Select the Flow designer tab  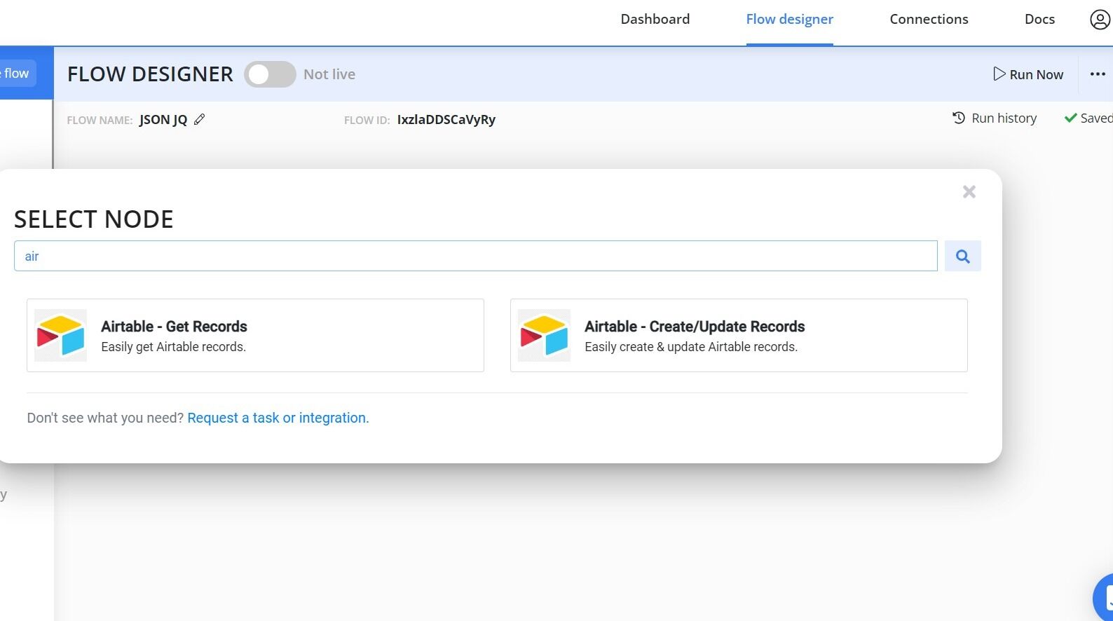tap(789, 19)
